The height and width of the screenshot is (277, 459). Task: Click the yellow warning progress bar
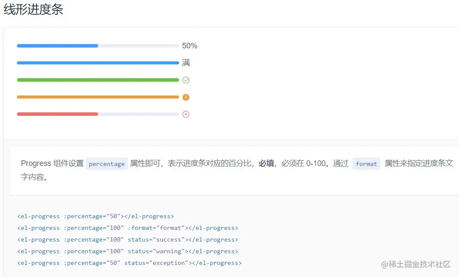tap(97, 97)
